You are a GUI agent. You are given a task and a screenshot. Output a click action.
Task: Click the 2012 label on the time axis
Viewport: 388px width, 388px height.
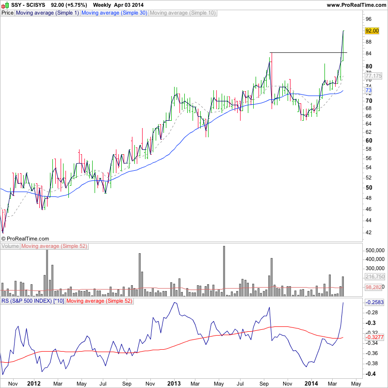[x=33, y=384]
